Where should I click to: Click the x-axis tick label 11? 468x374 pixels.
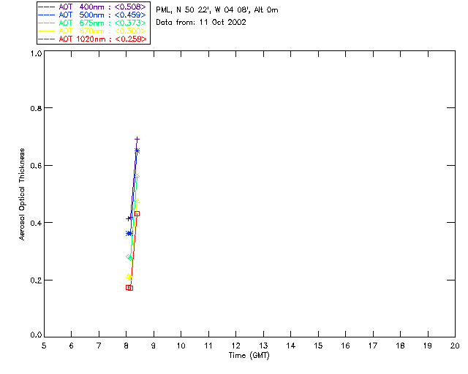[208, 346]
